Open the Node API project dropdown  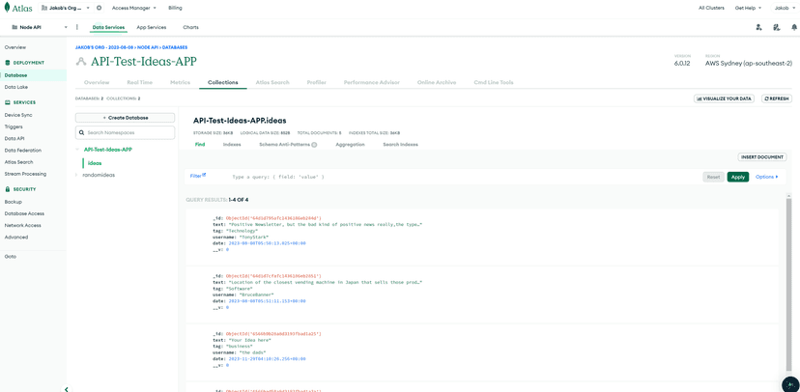coord(39,28)
